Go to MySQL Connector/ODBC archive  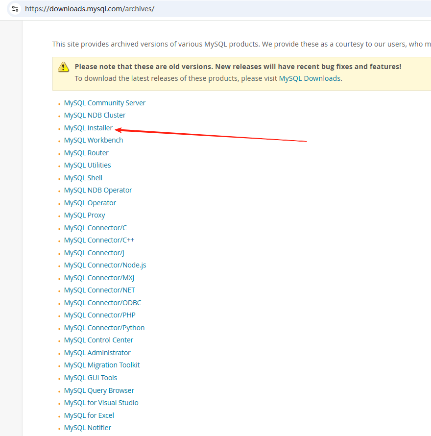102,303
